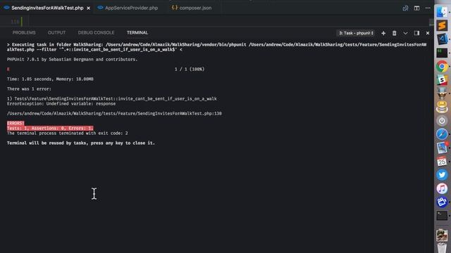Select the OUTPUT panel tab

point(56,33)
